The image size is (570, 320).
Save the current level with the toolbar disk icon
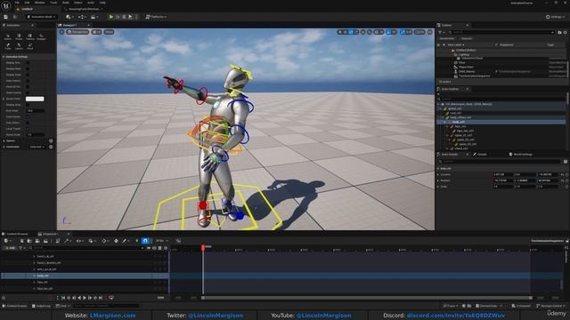(6, 17)
